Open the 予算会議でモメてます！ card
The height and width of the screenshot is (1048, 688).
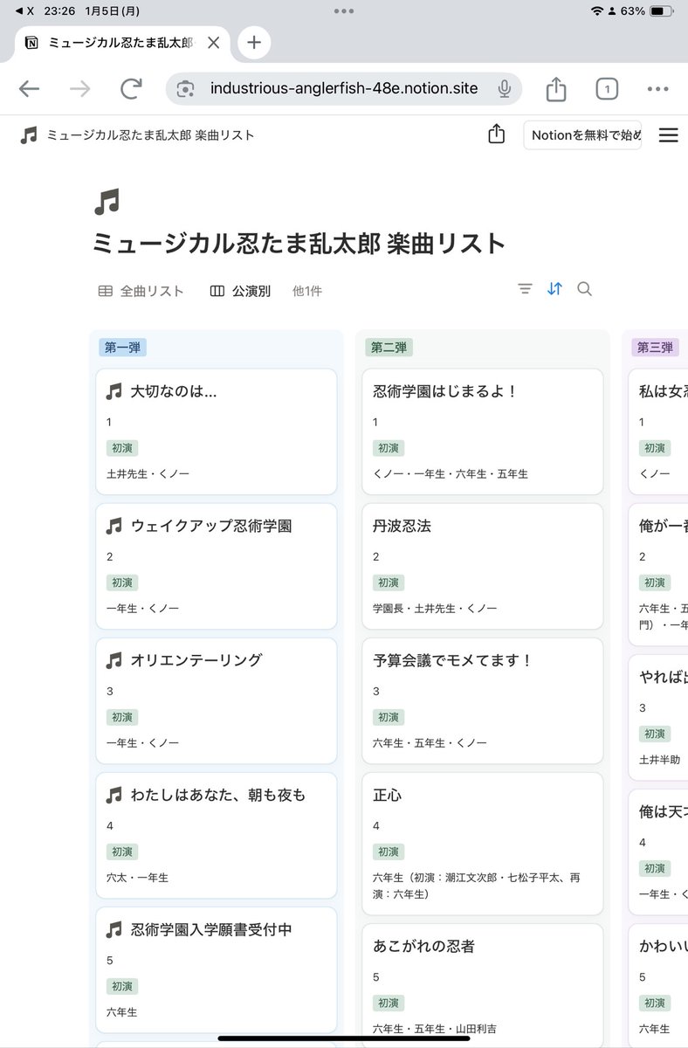point(483,700)
